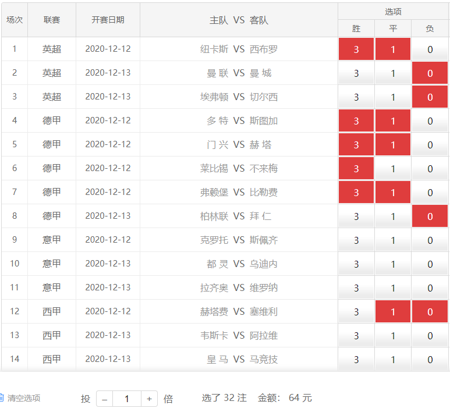Click the multiplier input field
Viewport: 450px width, 412px height.
click(126, 399)
